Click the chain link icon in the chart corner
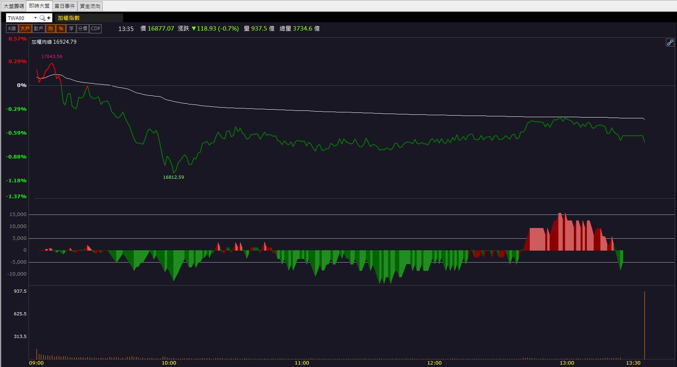 pyautogui.click(x=670, y=42)
